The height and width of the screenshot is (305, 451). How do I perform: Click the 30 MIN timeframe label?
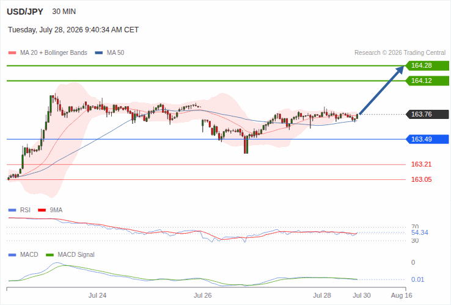(x=64, y=12)
